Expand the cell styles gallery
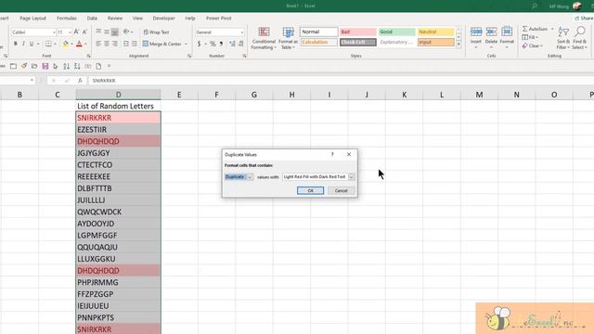This screenshot has height=334, width=594. [458, 45]
